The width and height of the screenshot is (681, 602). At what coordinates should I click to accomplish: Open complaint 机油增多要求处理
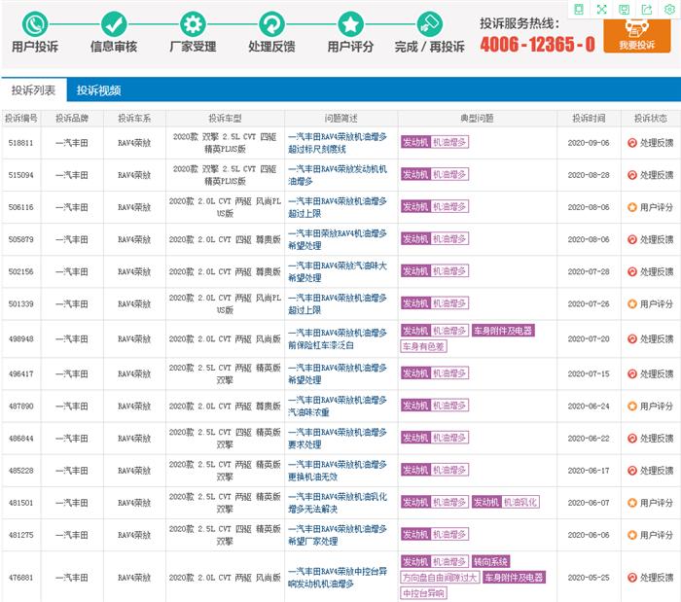338,439
